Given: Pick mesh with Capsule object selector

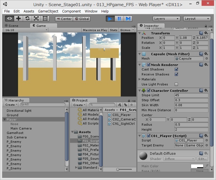Looking at the screenshot, I should click(x=207, y=59).
